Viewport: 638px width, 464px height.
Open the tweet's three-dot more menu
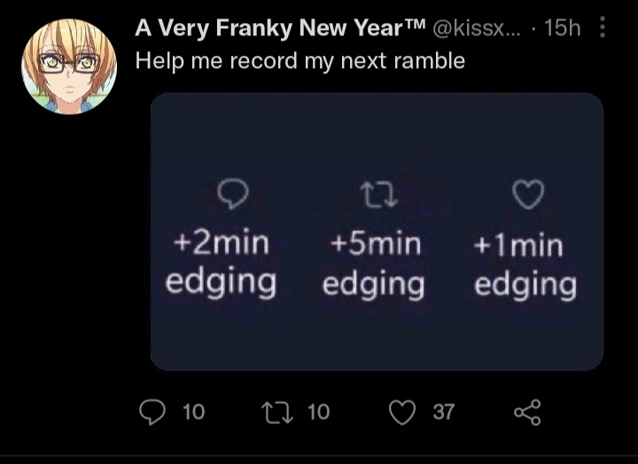click(x=603, y=29)
